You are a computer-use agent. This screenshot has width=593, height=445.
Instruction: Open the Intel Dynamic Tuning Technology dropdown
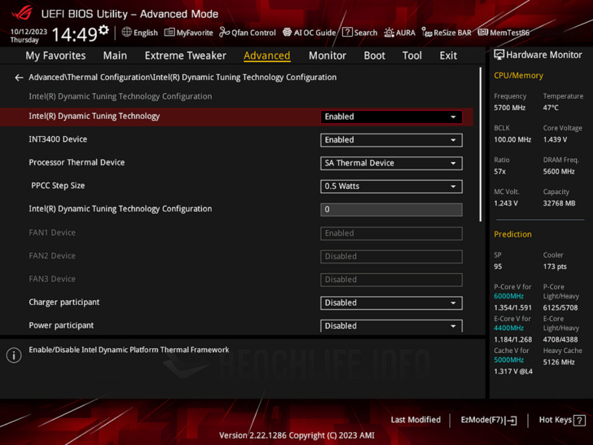pyautogui.click(x=390, y=117)
